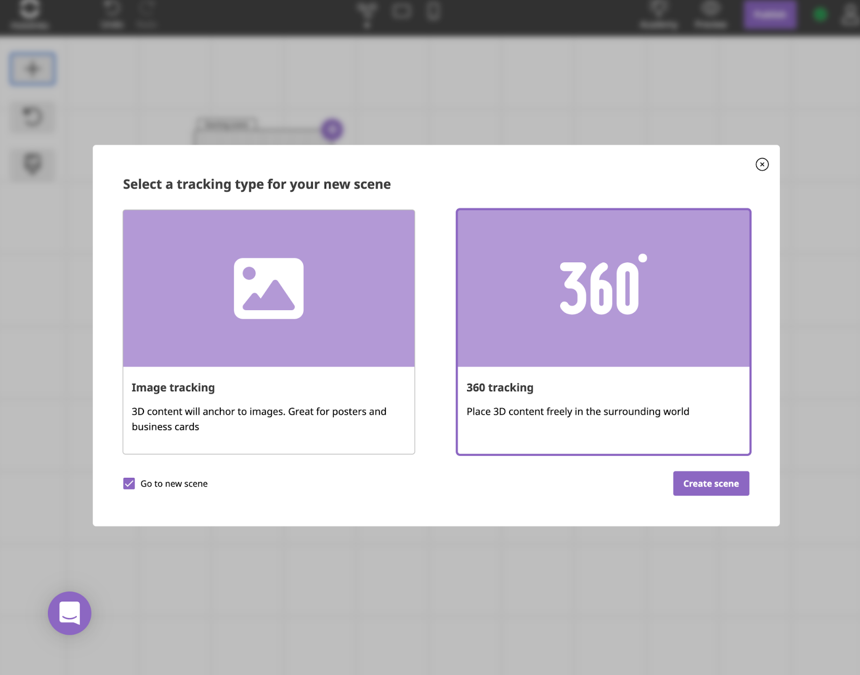Click the undo arrow icon in the left sidebar
The height and width of the screenshot is (675, 860).
tap(32, 117)
